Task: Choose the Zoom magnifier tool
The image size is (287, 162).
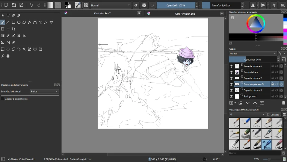Action: coord(3,56)
